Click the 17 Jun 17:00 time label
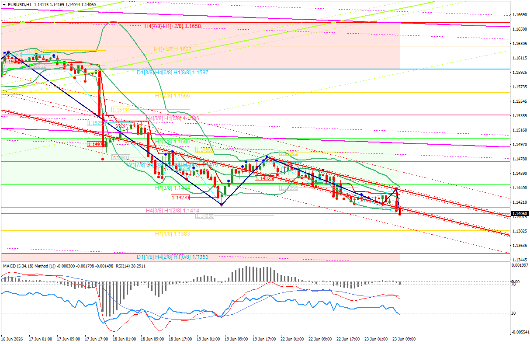 tap(95, 339)
